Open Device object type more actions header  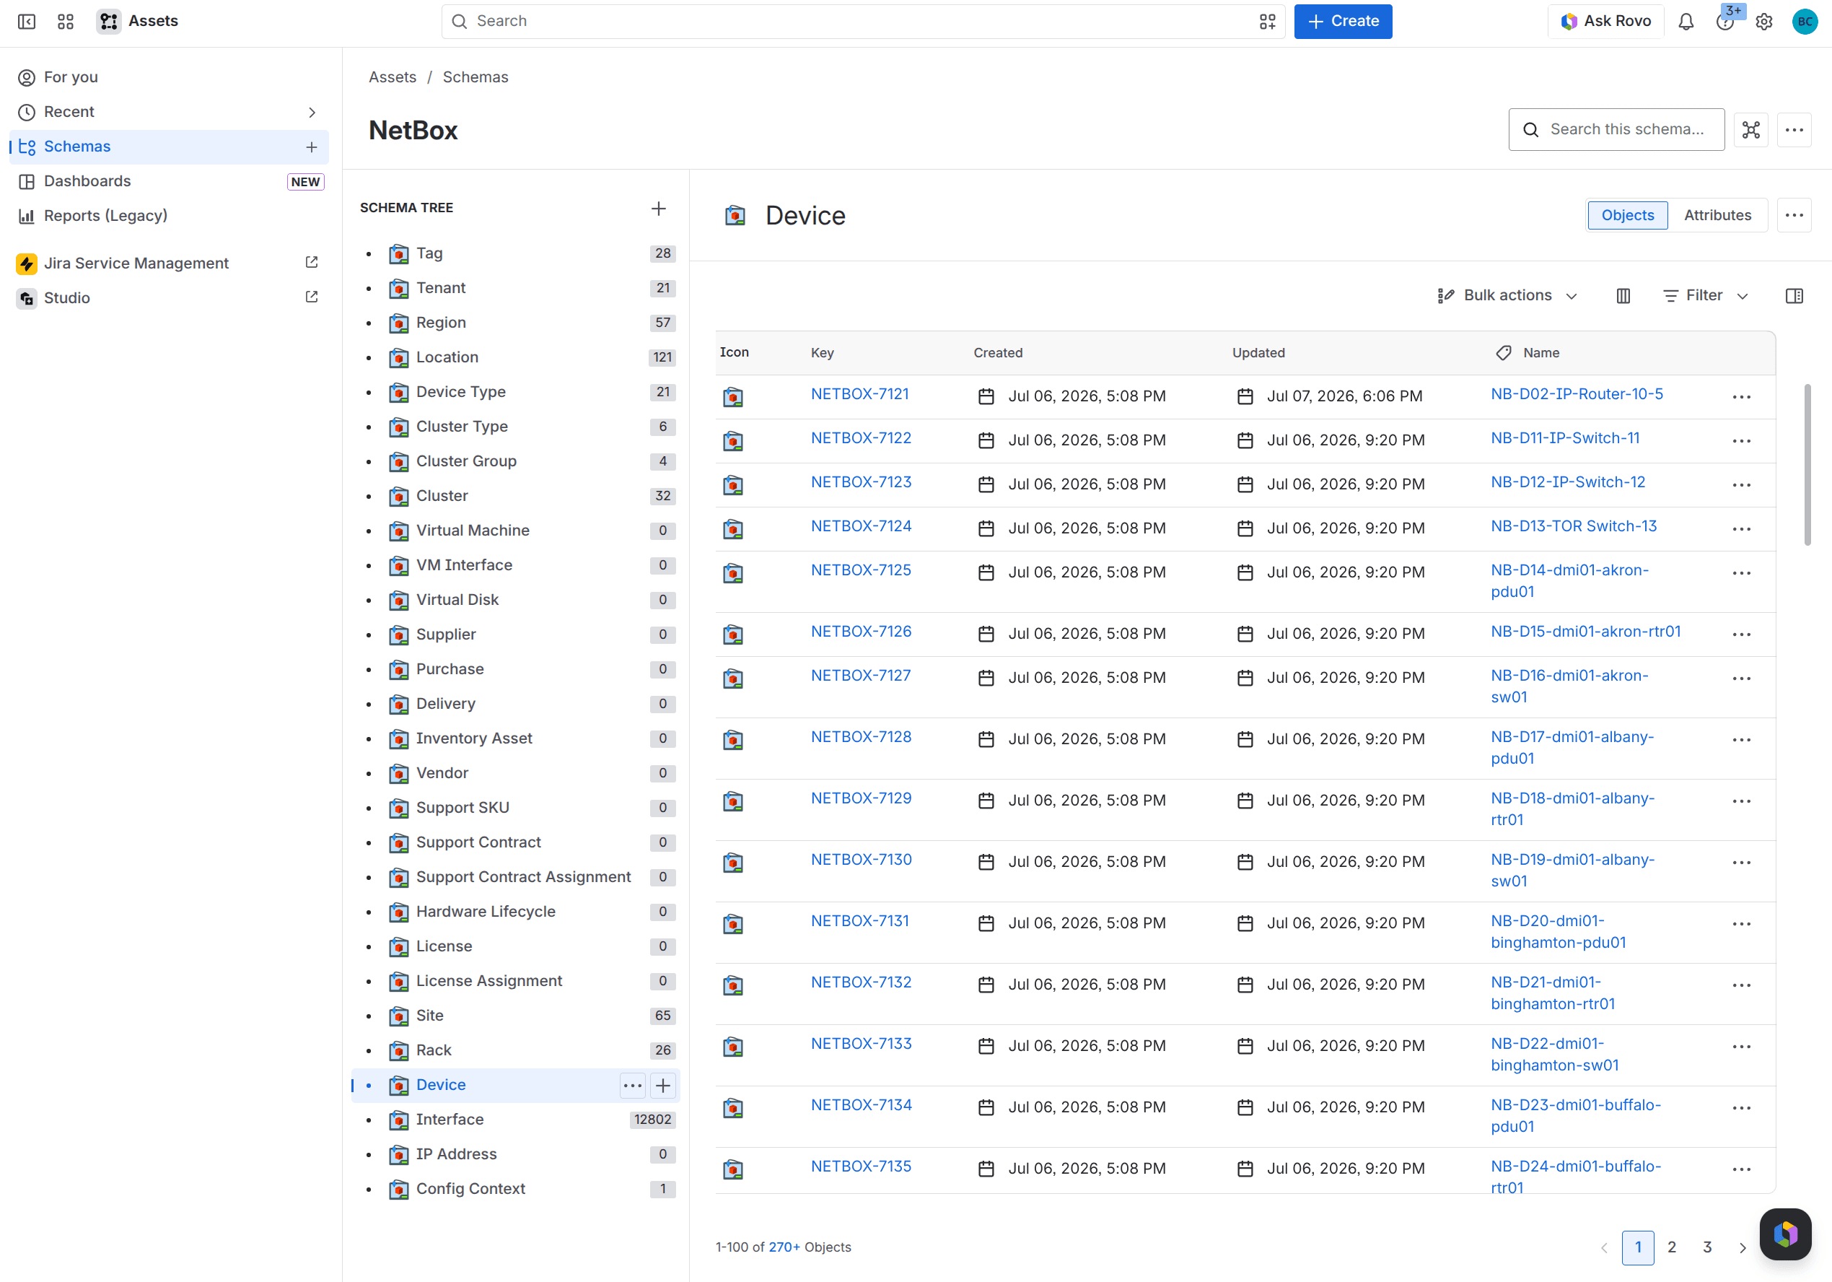[1794, 216]
